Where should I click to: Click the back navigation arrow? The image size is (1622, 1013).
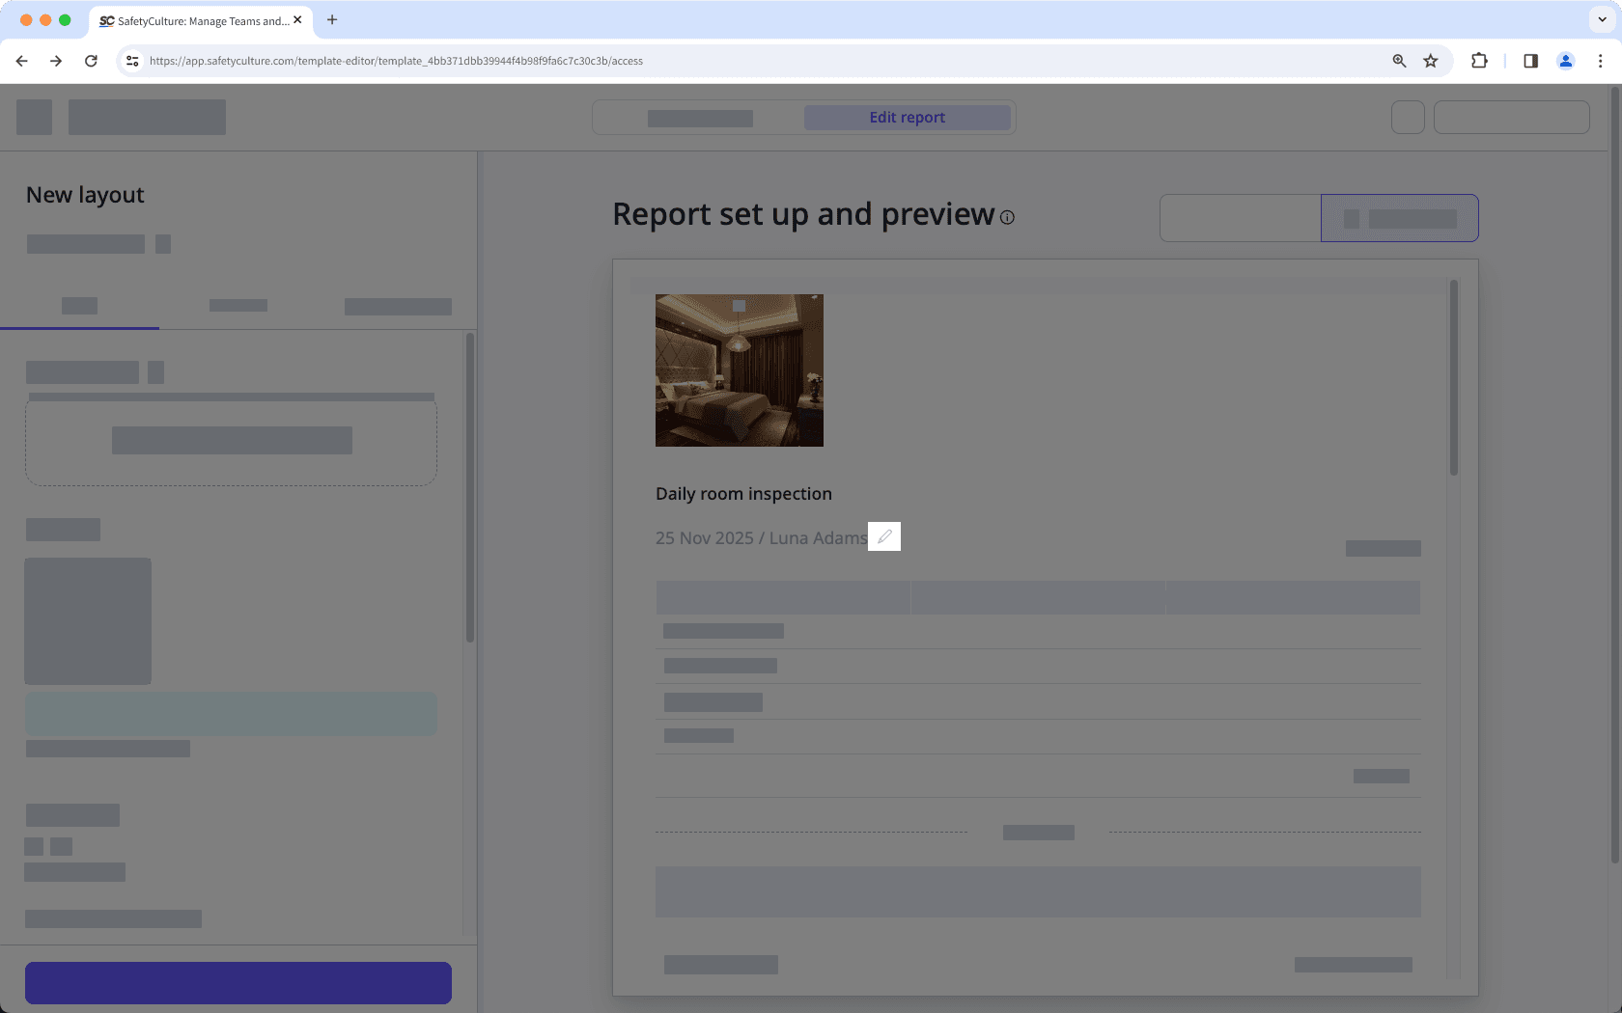21,60
